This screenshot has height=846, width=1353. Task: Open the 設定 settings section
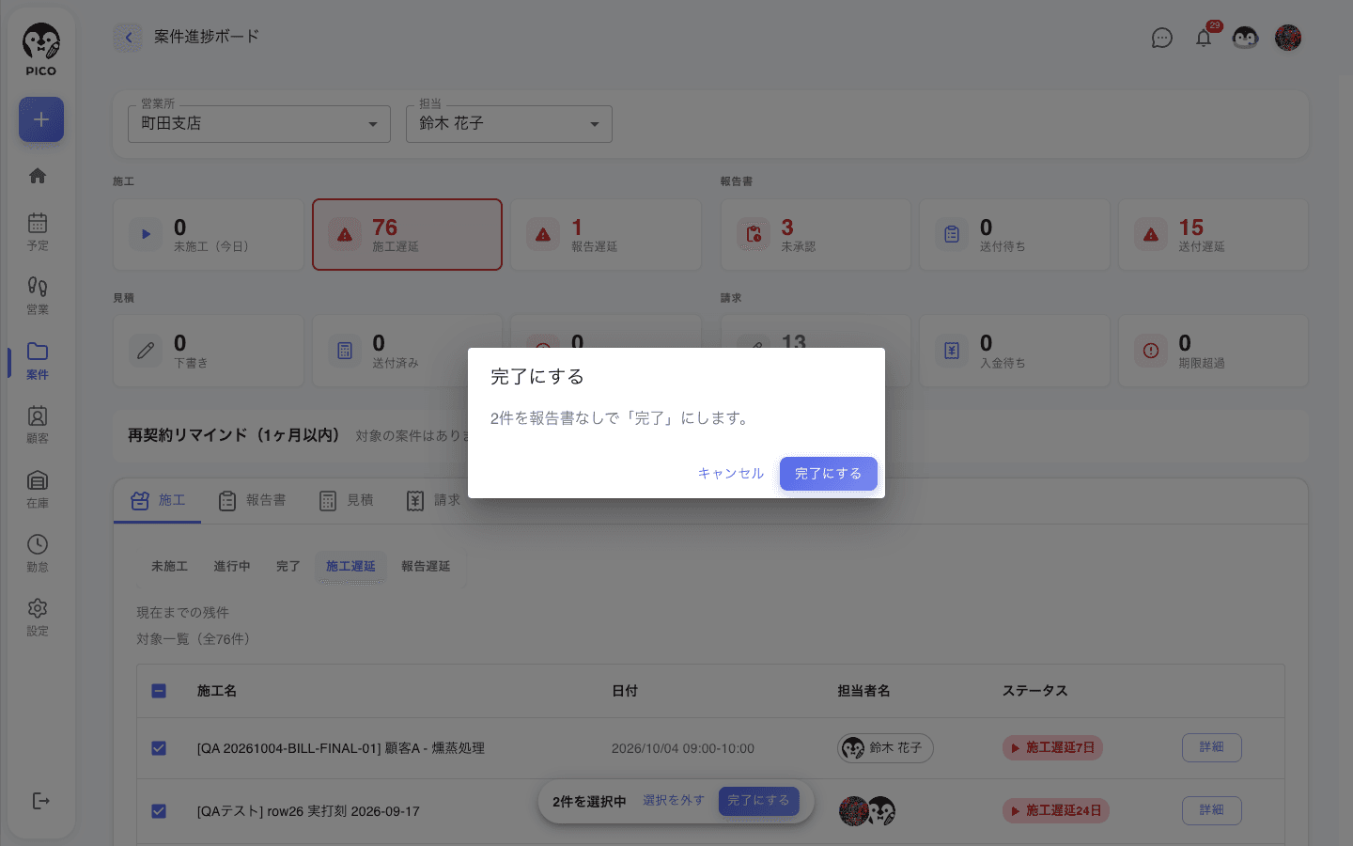coord(38,617)
